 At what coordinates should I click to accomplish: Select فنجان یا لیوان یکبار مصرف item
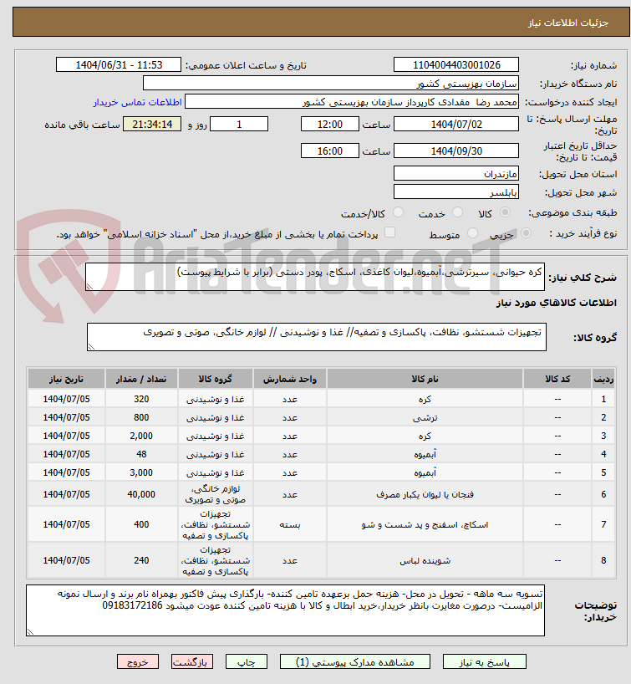point(425,494)
